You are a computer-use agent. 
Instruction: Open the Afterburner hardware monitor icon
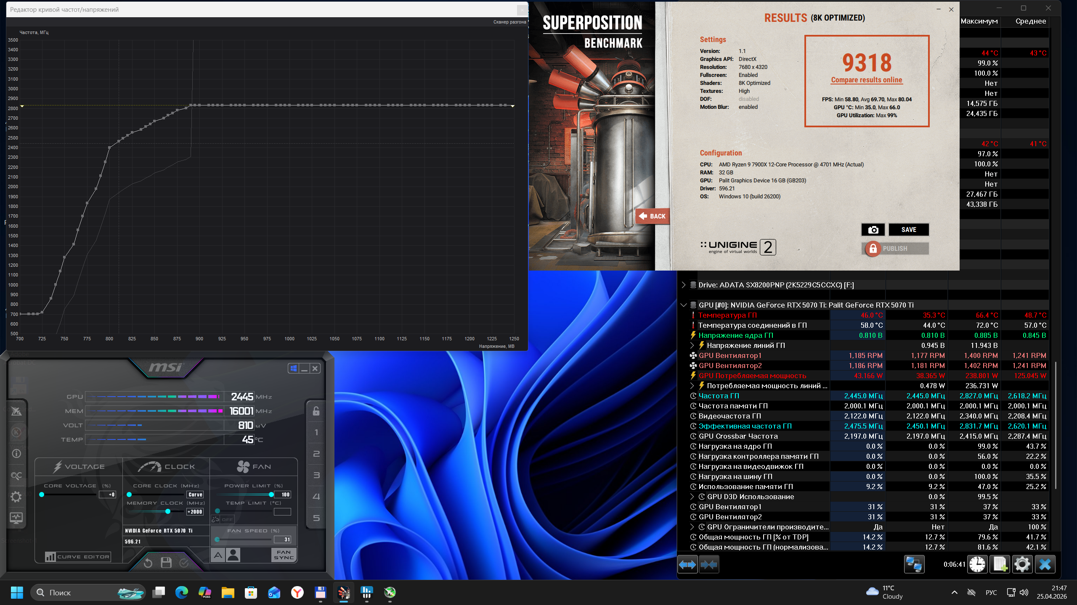[x=16, y=518]
